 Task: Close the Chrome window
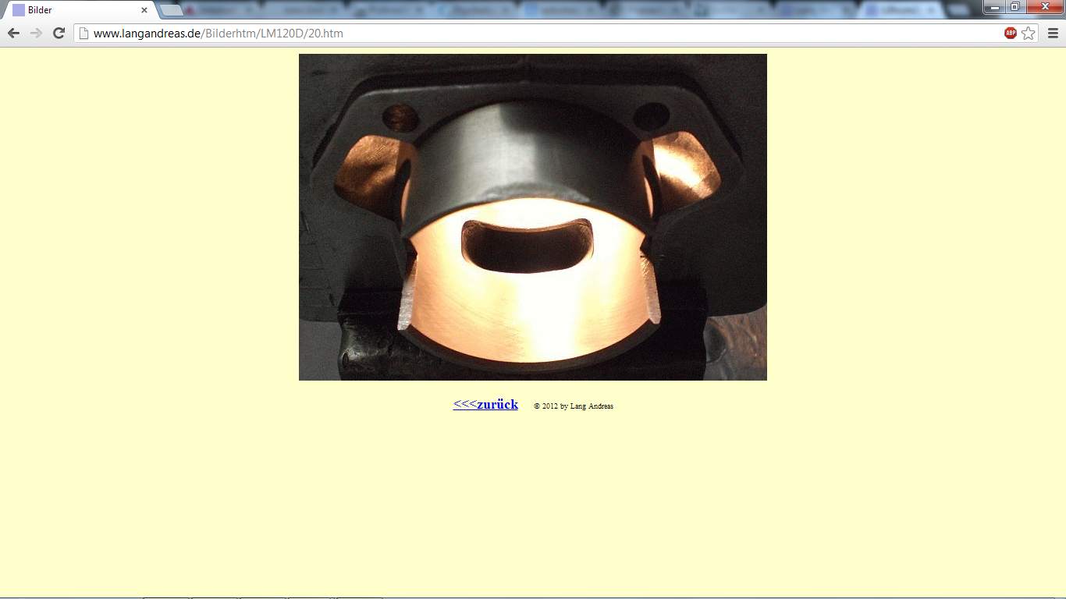click(1045, 7)
